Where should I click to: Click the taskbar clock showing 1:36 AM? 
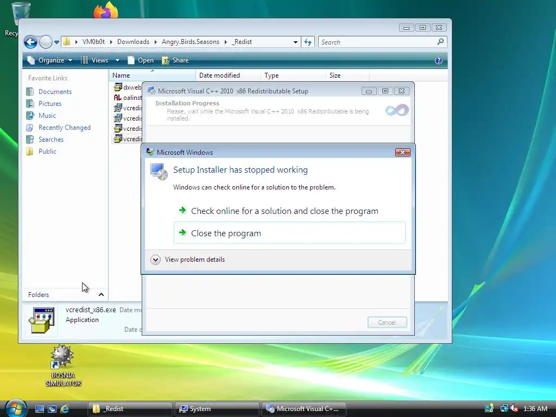(x=535, y=408)
